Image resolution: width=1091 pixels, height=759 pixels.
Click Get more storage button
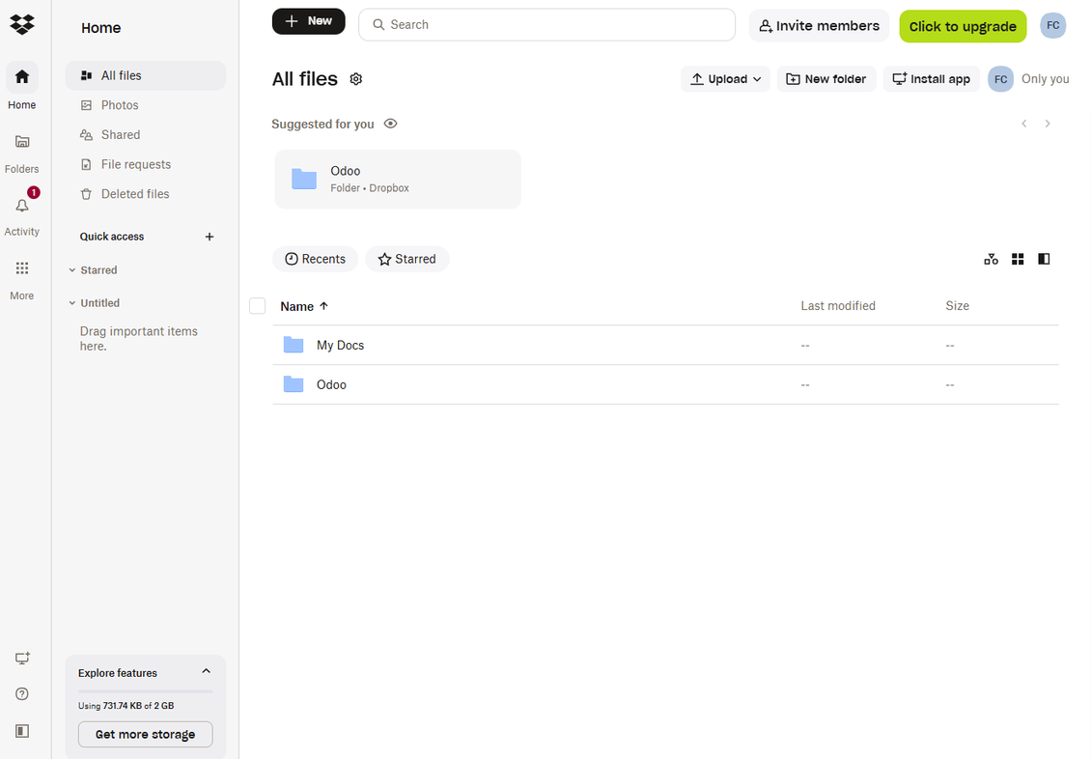[146, 734]
